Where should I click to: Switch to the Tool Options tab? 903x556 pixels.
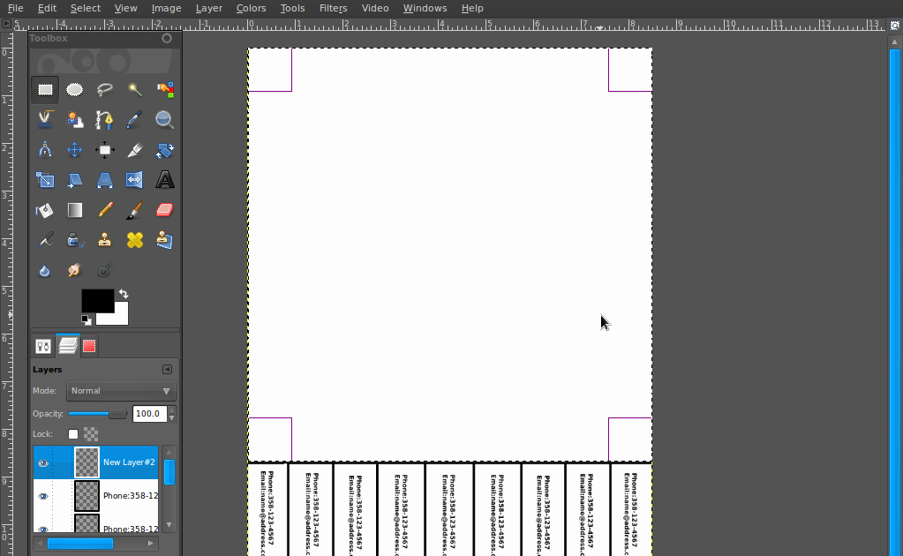43,346
